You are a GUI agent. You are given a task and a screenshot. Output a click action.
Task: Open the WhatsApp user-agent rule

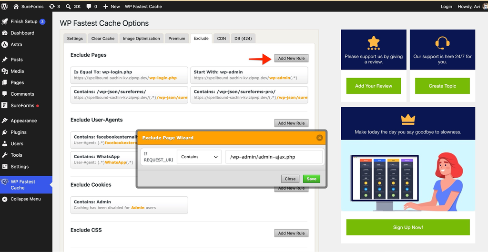pyautogui.click(x=103, y=160)
